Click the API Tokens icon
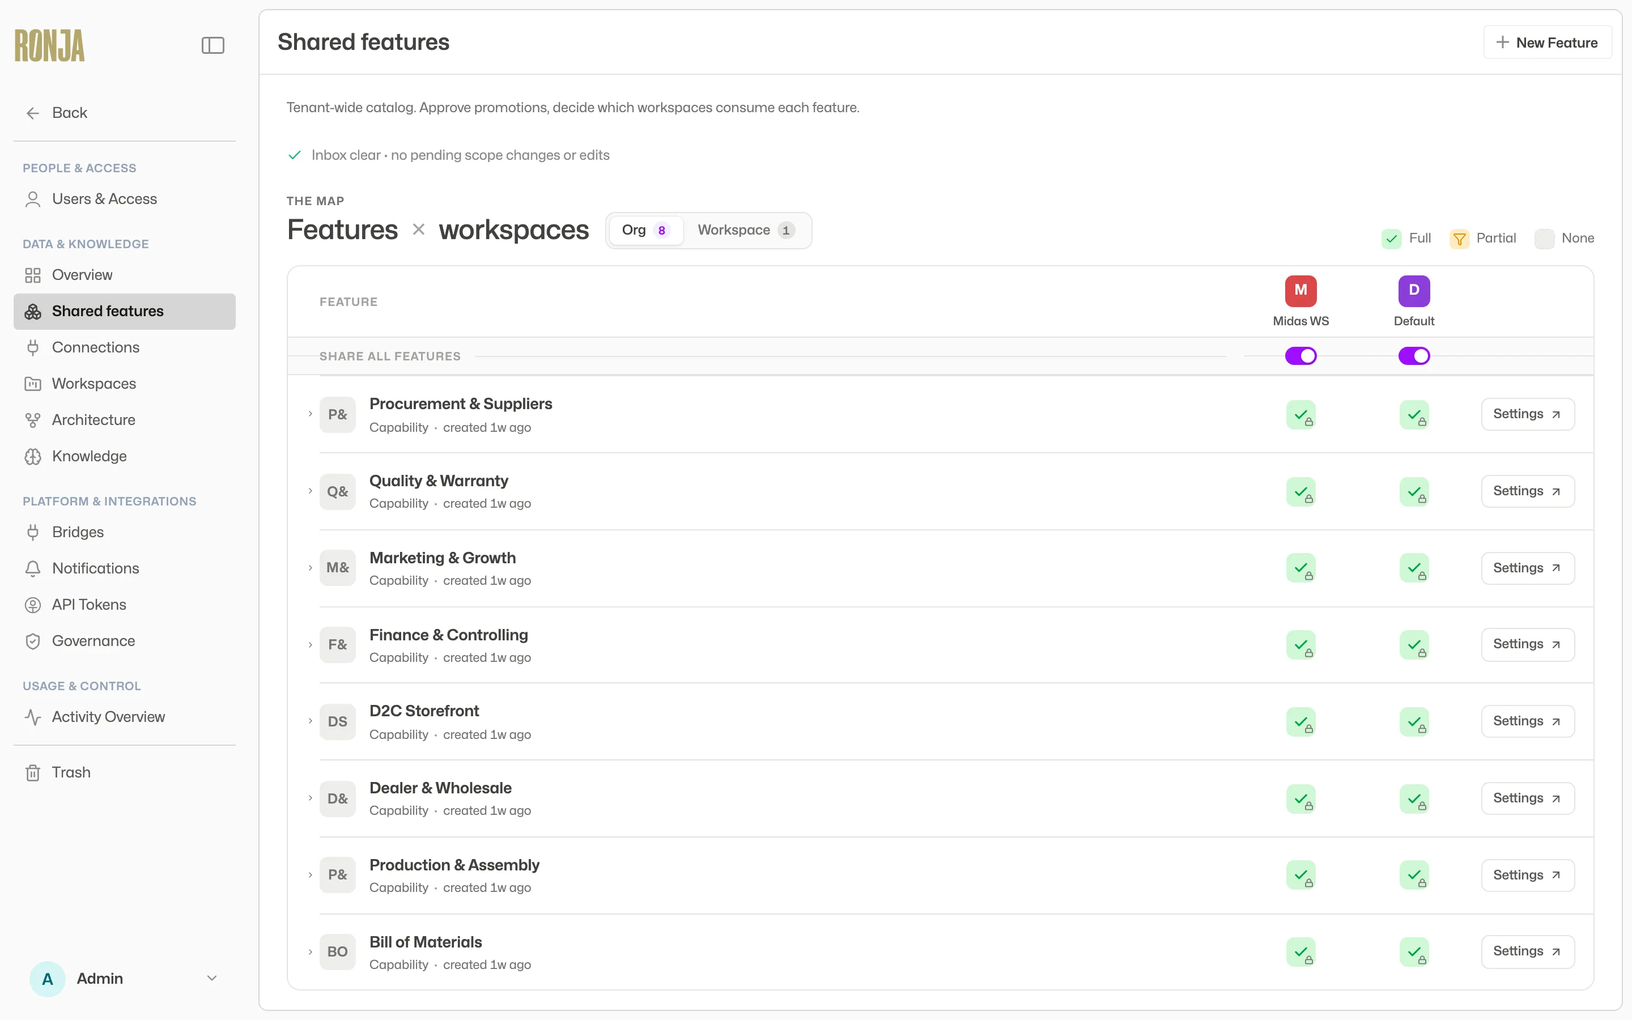The height and width of the screenshot is (1020, 1632). tap(32, 605)
